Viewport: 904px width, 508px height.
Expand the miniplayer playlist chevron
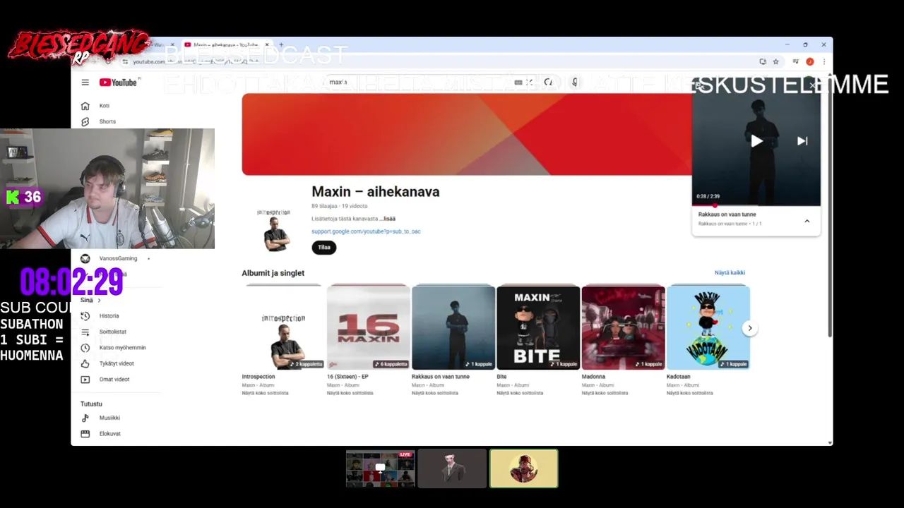[x=807, y=221]
